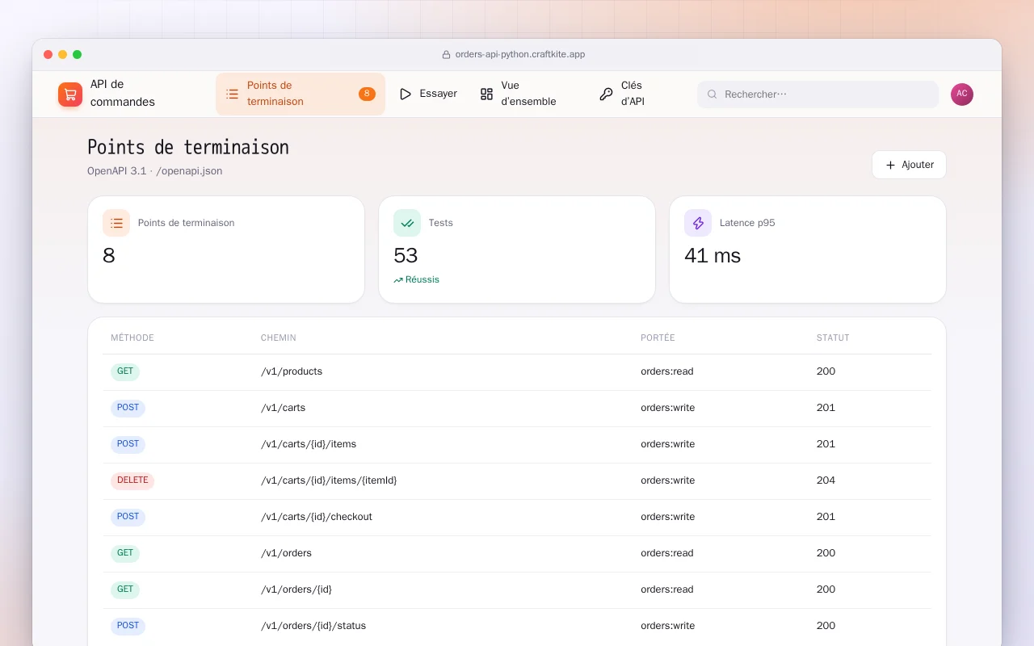1034x646 pixels.
Task: Click the POST badge for /v1/carts/{id}/checkout
Action: point(128,517)
